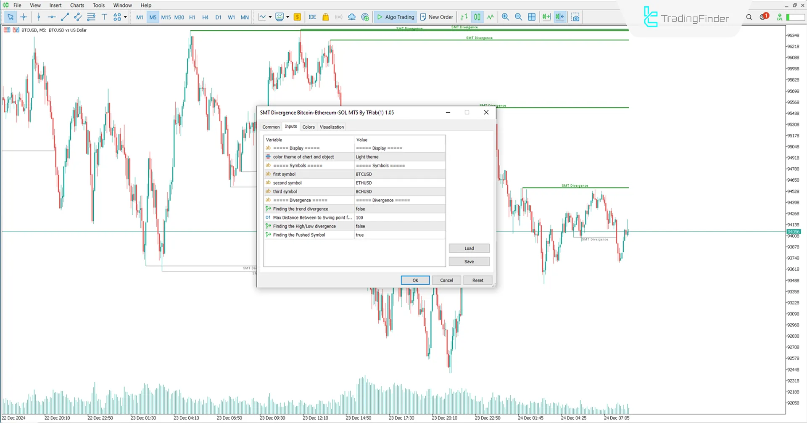Expand the shapes tool dropdown
This screenshot has height=423, width=807.
[x=124, y=17]
